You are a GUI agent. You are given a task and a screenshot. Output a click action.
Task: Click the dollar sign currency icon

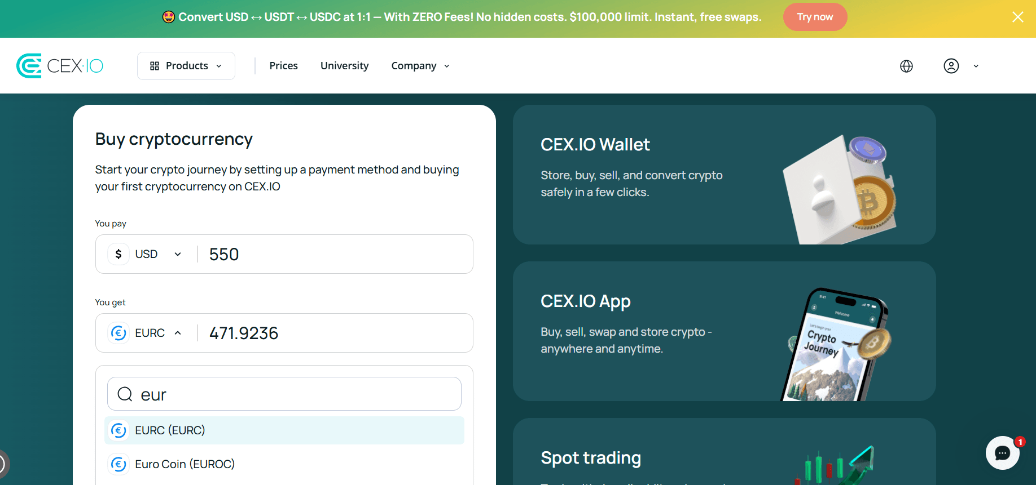(x=118, y=254)
